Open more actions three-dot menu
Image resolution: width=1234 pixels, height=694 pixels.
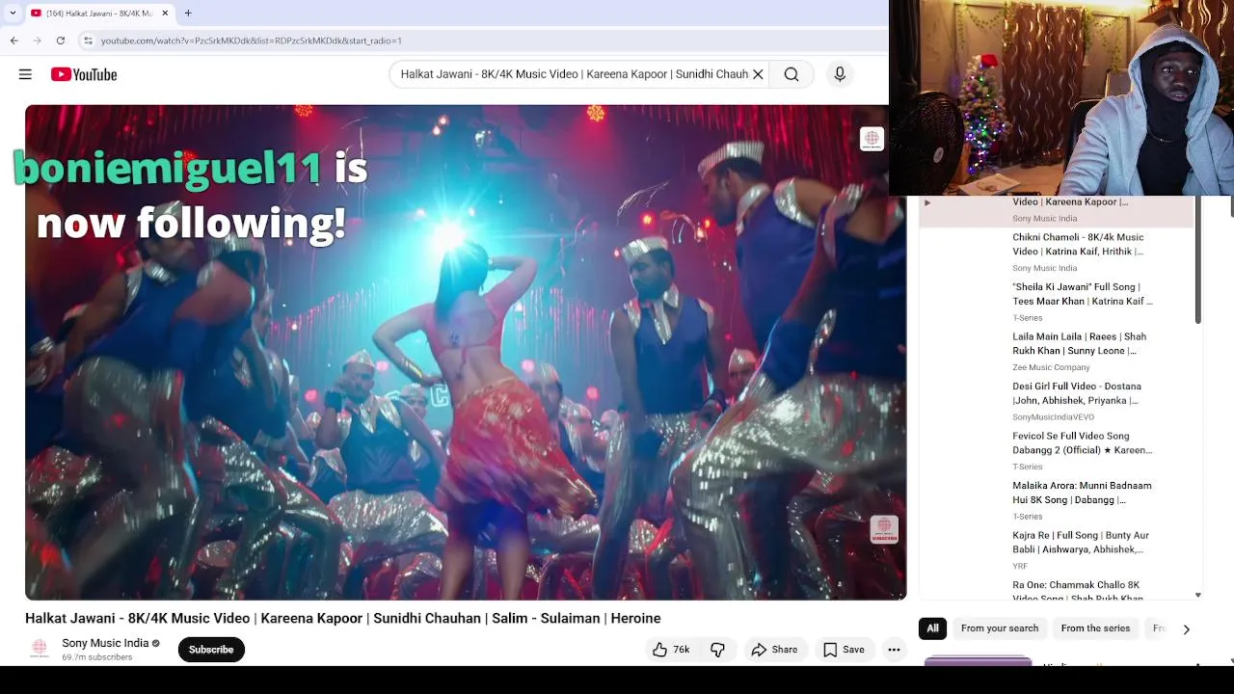(894, 650)
